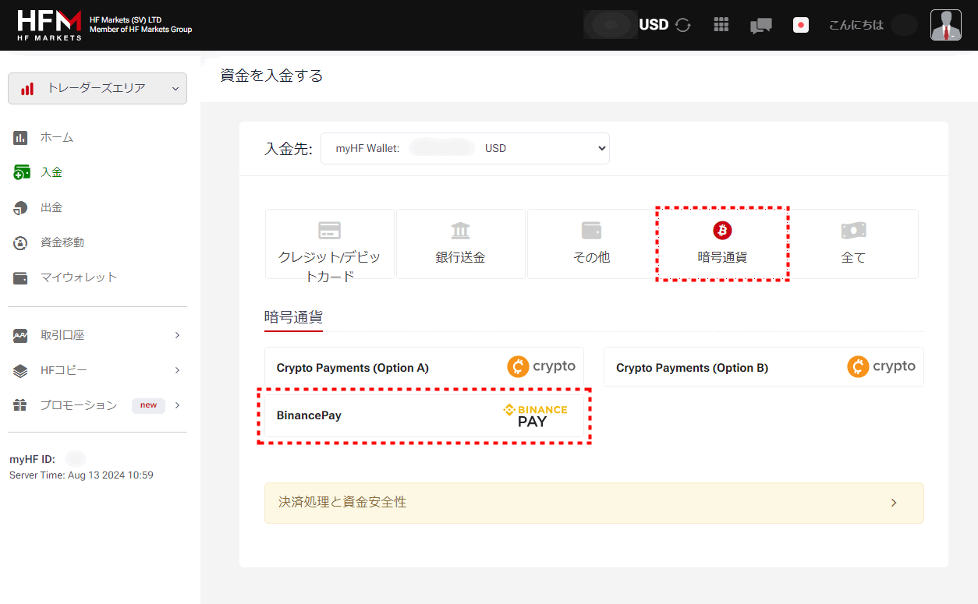Open the chat messages icon

[760, 26]
